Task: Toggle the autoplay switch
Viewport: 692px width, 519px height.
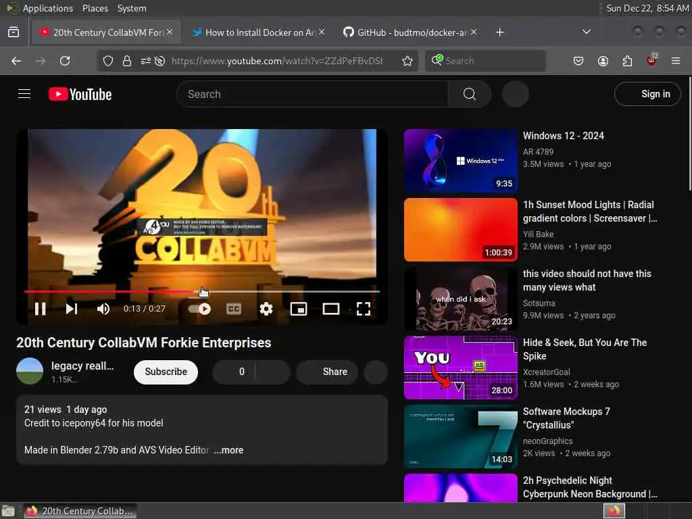Action: click(x=199, y=309)
